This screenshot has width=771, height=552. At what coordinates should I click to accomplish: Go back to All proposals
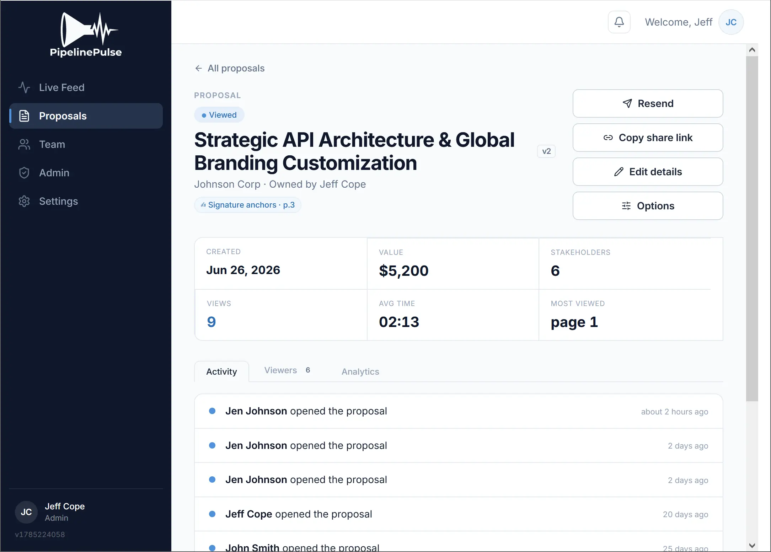[230, 68]
